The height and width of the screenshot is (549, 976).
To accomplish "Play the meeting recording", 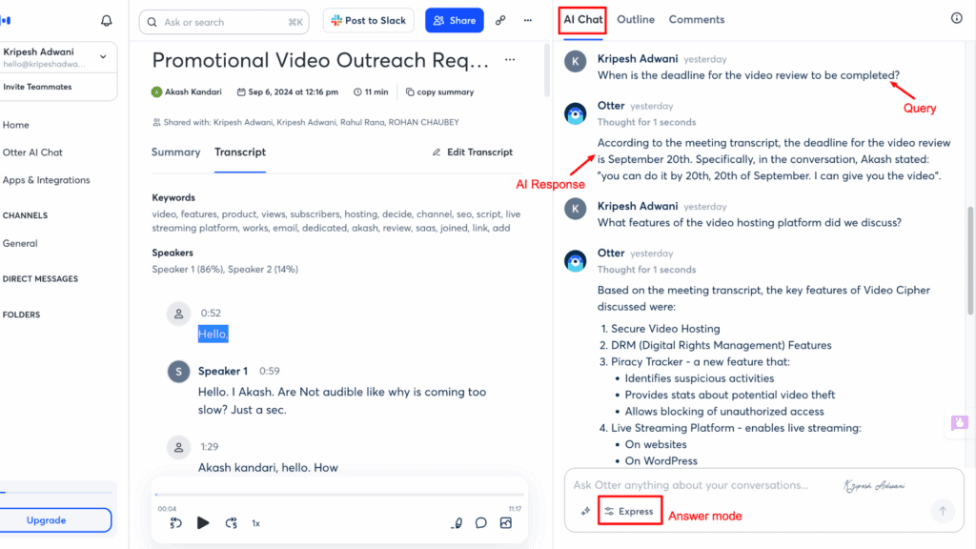I will [x=203, y=523].
